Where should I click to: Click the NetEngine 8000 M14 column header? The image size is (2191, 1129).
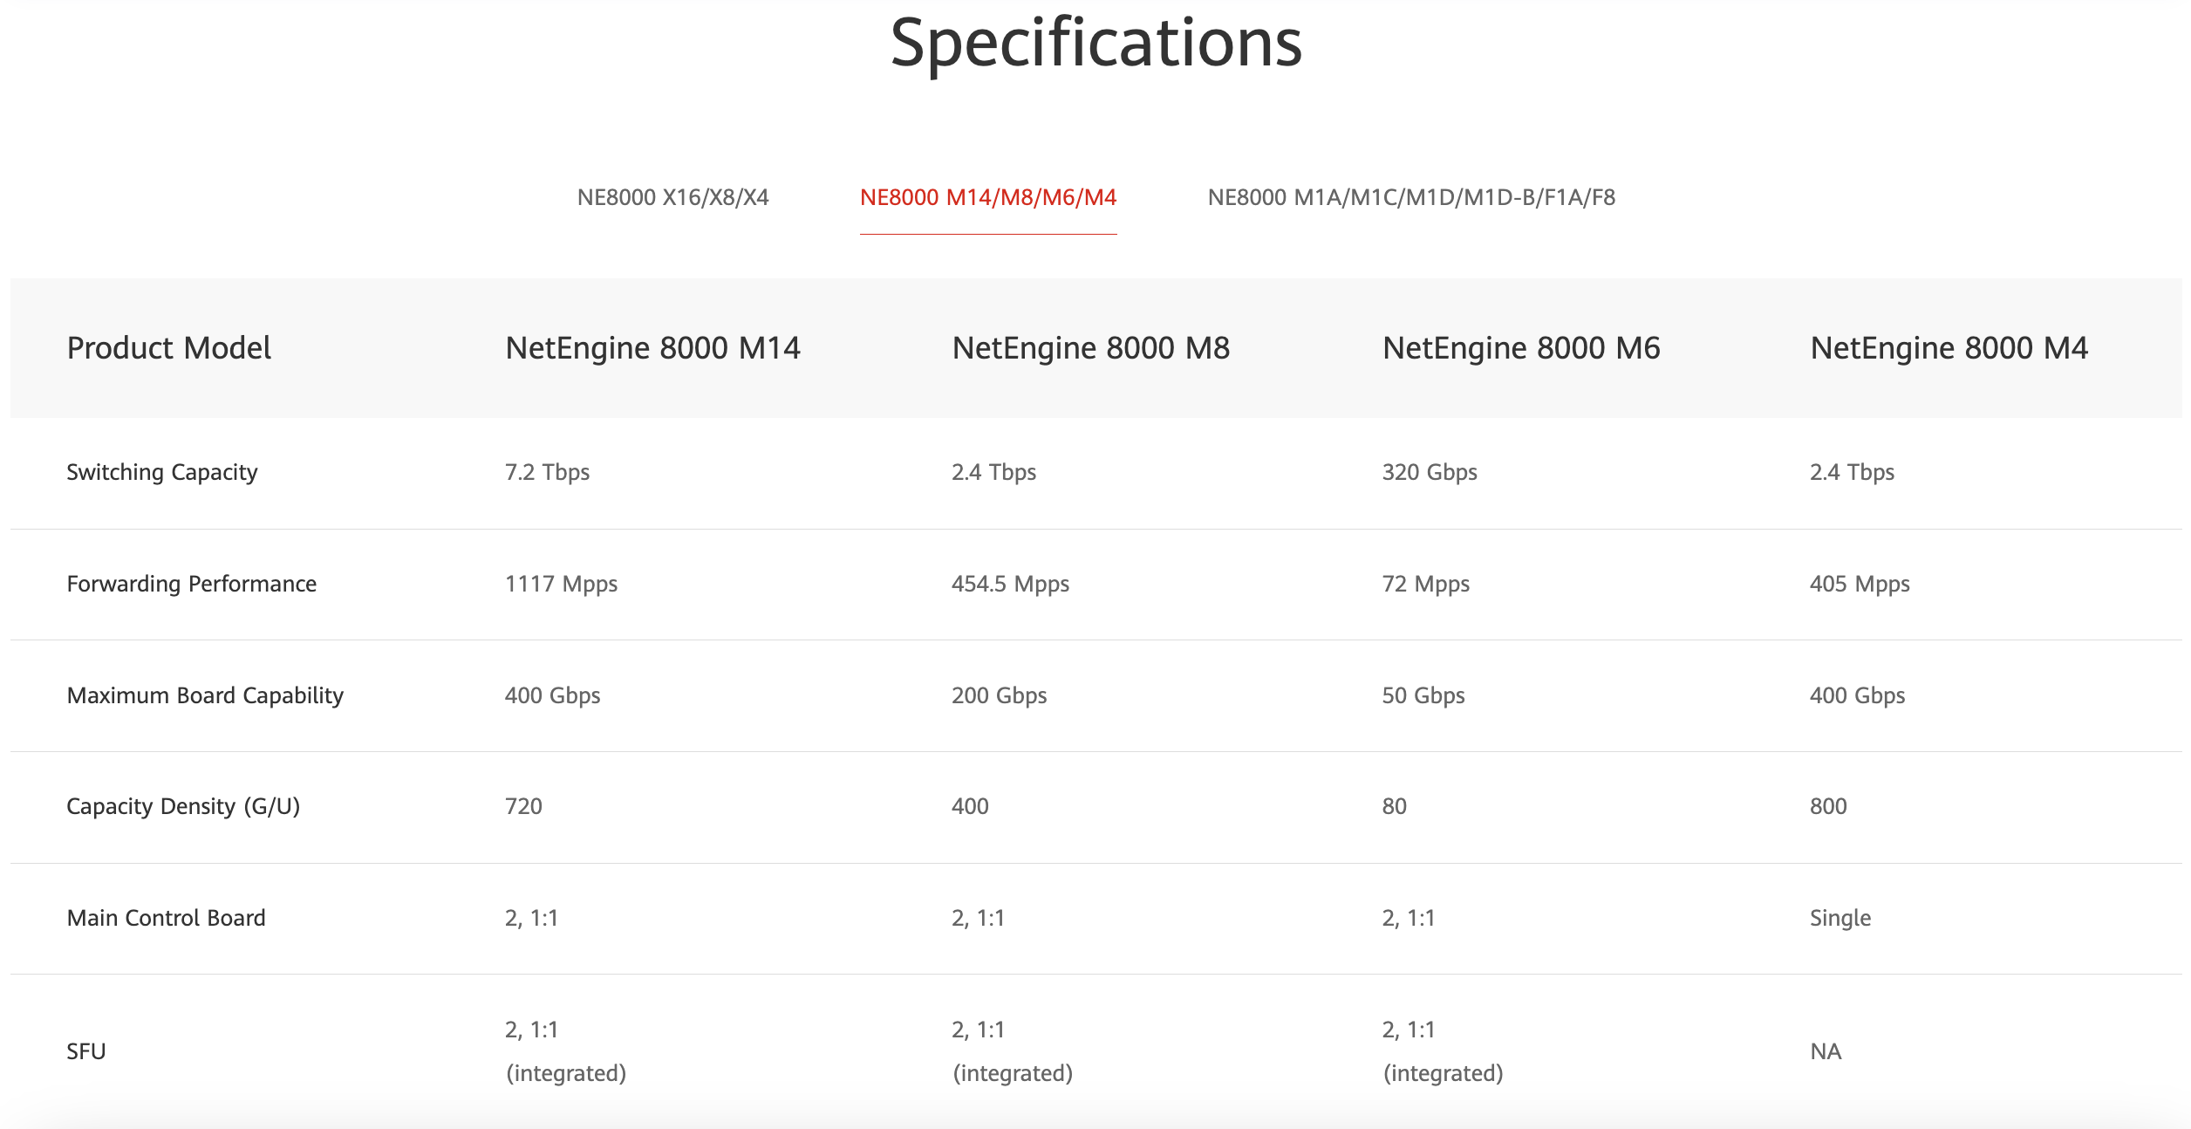pos(652,348)
